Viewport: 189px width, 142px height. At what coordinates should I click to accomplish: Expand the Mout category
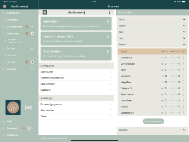[152, 19]
